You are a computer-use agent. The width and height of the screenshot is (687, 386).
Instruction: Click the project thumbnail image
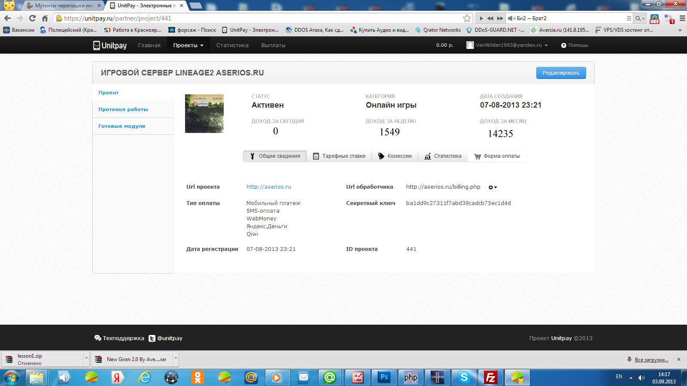(x=204, y=114)
